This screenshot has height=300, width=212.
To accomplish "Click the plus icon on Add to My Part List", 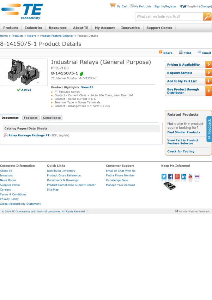I will [208, 81].
